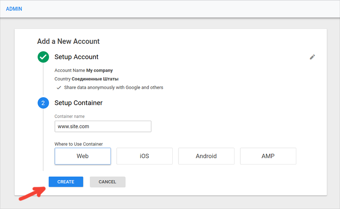Select Android as container platform
340x209 pixels.
(x=206, y=156)
